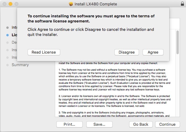The height and width of the screenshot is (132, 186).
Task: Click the gray bullet next to Summary
Action: (x=7, y=65)
